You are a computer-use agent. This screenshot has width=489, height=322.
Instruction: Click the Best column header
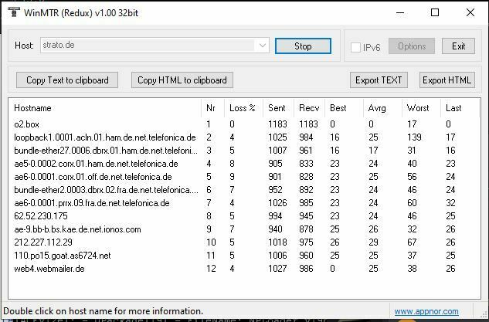pos(344,108)
